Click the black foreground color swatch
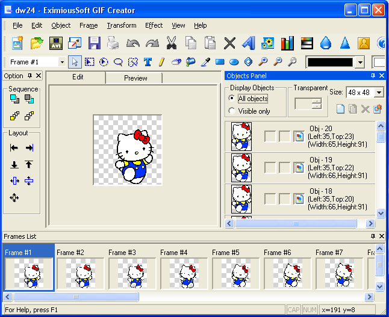The height and width of the screenshot is (317, 389). (330, 62)
